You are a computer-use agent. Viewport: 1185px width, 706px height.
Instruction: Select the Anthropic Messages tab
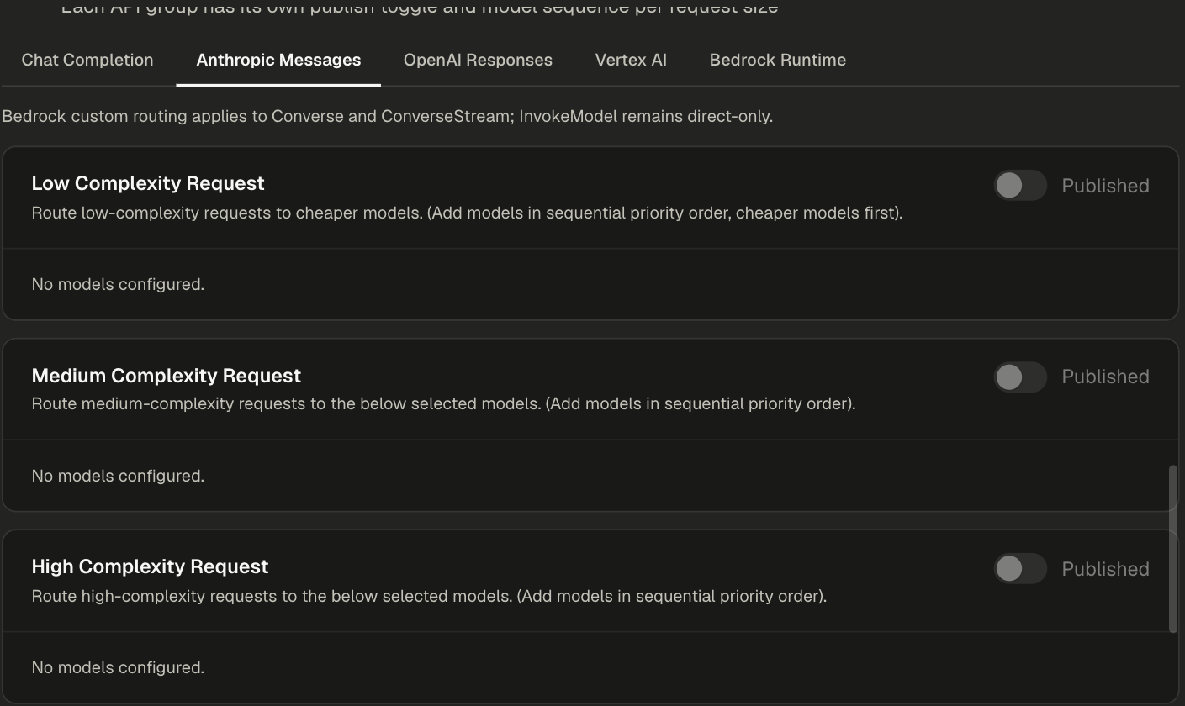pyautogui.click(x=278, y=60)
